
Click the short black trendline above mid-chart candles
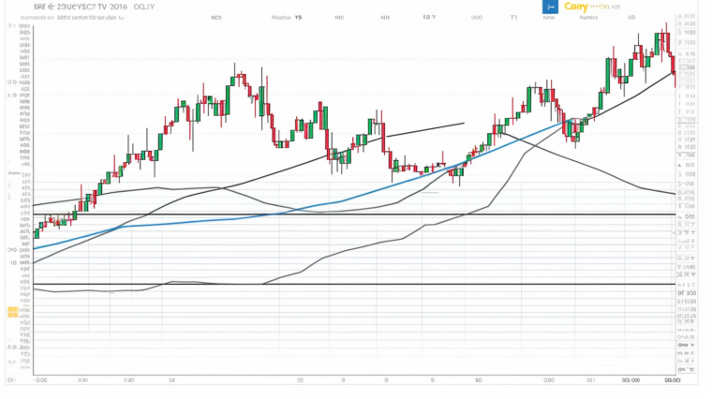(x=422, y=129)
